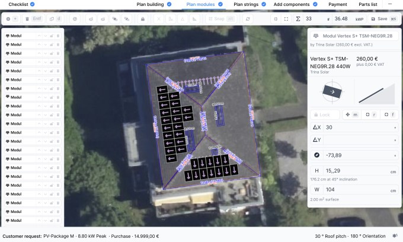Toggle the Snap (alt) option

[x=221, y=19]
